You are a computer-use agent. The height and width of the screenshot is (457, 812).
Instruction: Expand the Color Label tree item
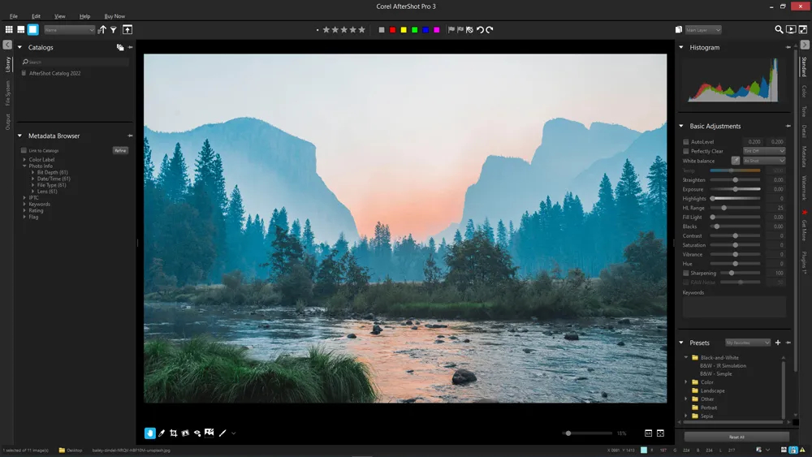point(24,159)
